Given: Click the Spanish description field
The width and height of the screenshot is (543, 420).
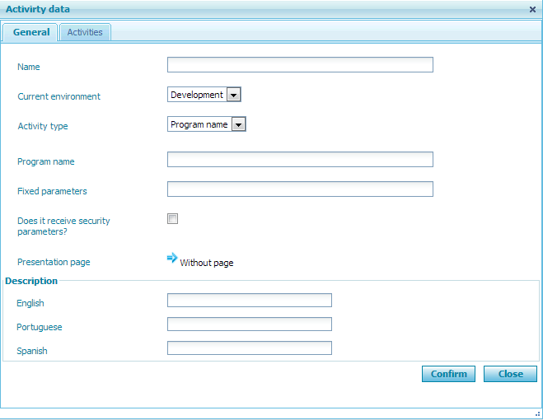Looking at the screenshot, I should point(249,348).
